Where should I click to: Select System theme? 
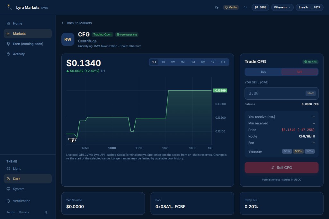[x=28, y=189]
